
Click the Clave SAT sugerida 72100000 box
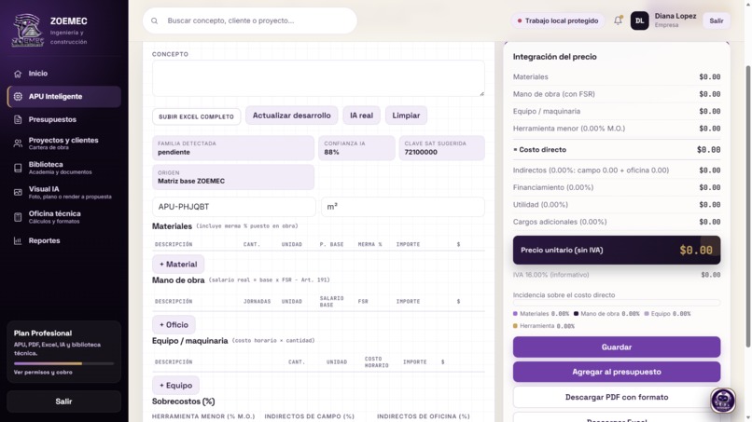pos(441,148)
